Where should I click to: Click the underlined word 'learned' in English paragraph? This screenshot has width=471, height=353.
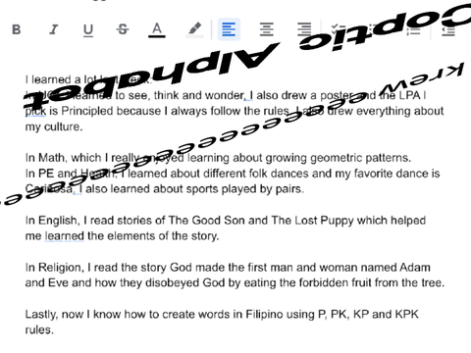[65, 235]
